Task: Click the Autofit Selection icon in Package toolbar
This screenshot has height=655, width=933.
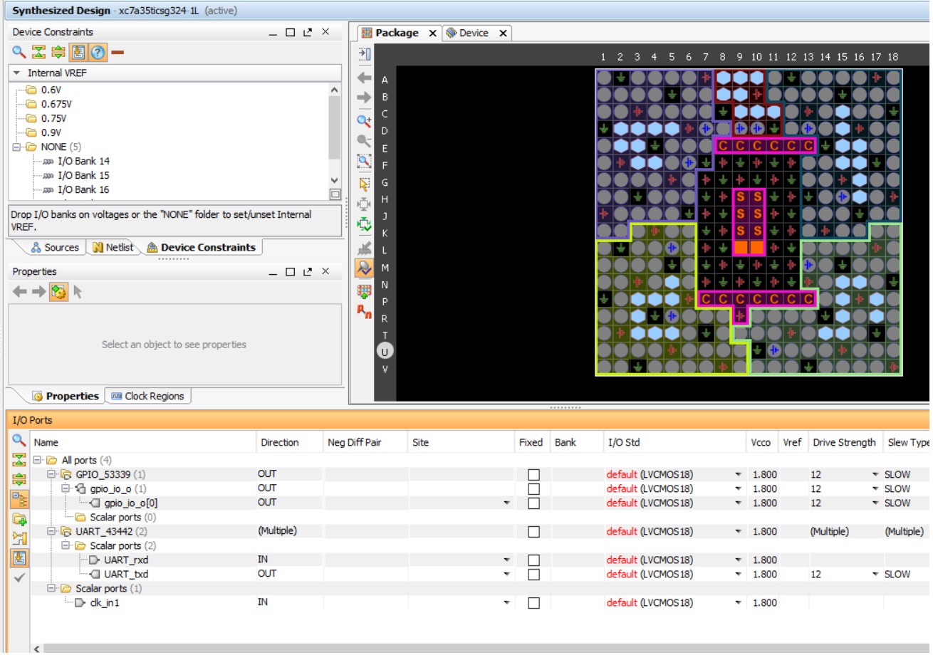Action: [x=364, y=224]
